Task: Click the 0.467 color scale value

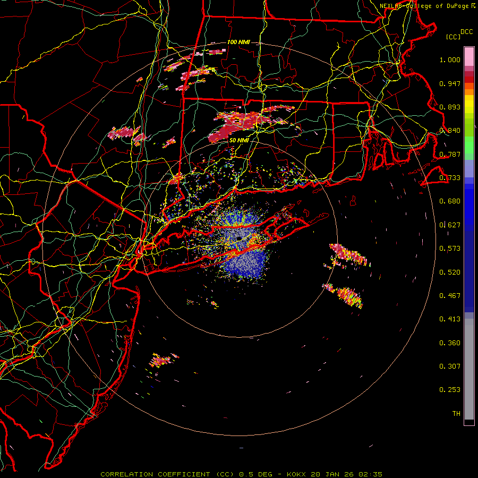Action: point(450,296)
